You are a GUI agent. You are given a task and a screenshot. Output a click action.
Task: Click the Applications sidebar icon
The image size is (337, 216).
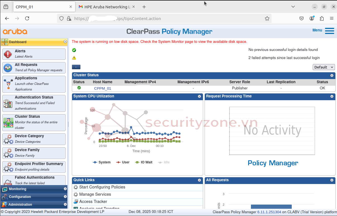click(x=8, y=84)
